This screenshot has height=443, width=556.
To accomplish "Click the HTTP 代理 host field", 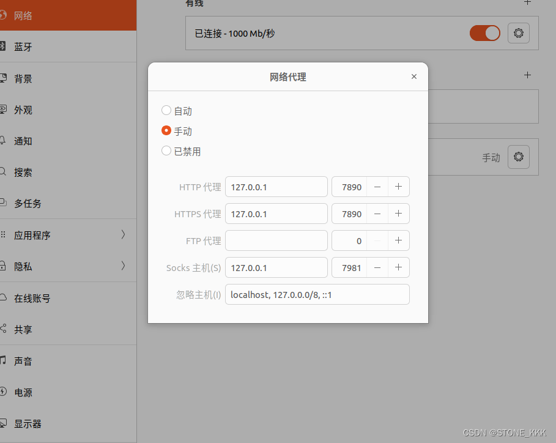I will click(x=276, y=187).
